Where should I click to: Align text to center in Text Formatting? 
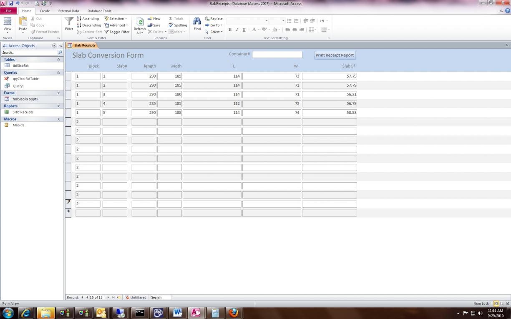point(295,30)
